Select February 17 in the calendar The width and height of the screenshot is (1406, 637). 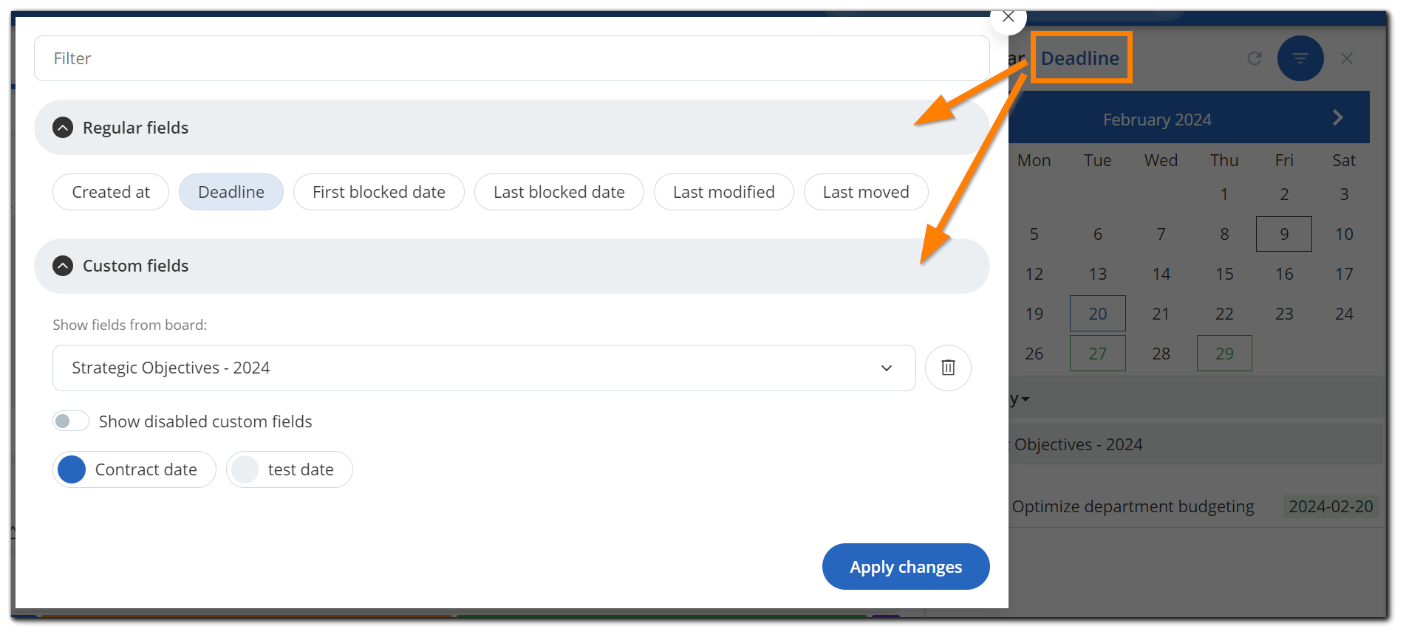1344,274
